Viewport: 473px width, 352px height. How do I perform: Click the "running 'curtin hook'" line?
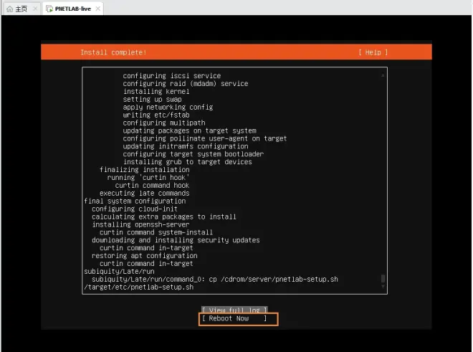pos(148,178)
